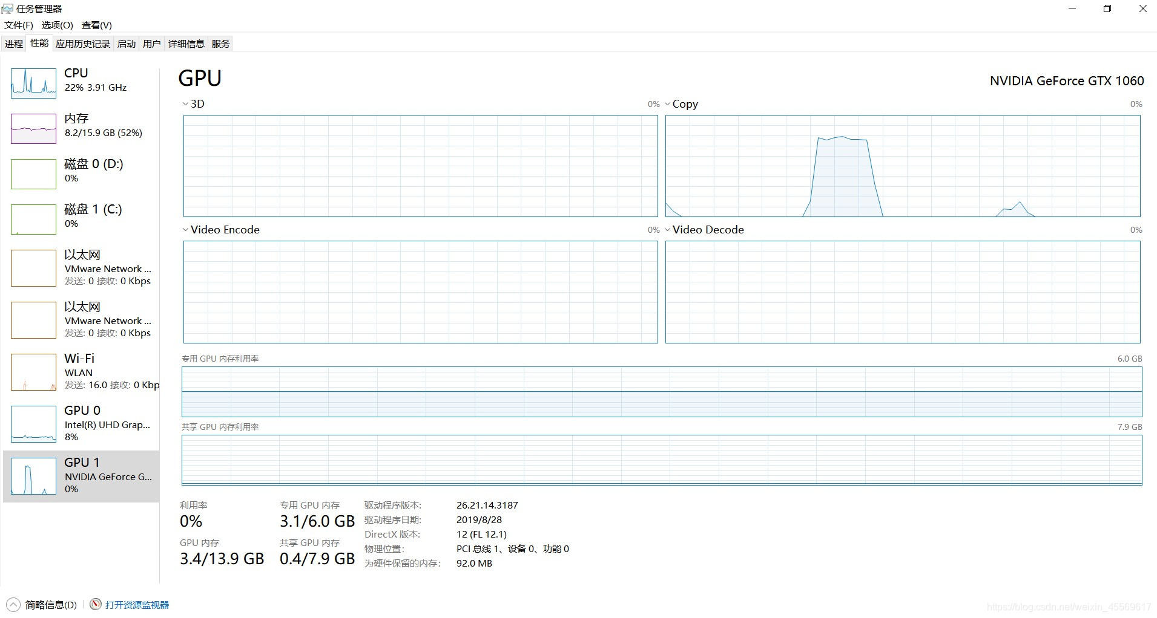The width and height of the screenshot is (1157, 618).
Task: Switch to the 用户 tab
Action: click(x=152, y=44)
